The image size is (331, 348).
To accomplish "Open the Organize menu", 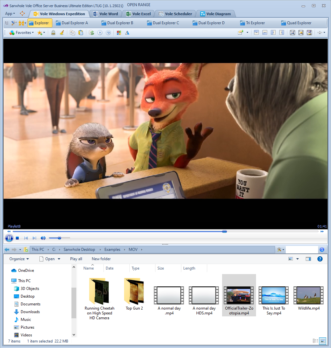I will 19,259.
